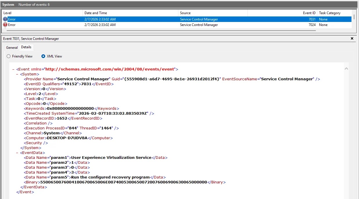The height and width of the screenshot is (199, 359).
Task: Click the error icon on the 7031 row
Action: coord(5,19)
